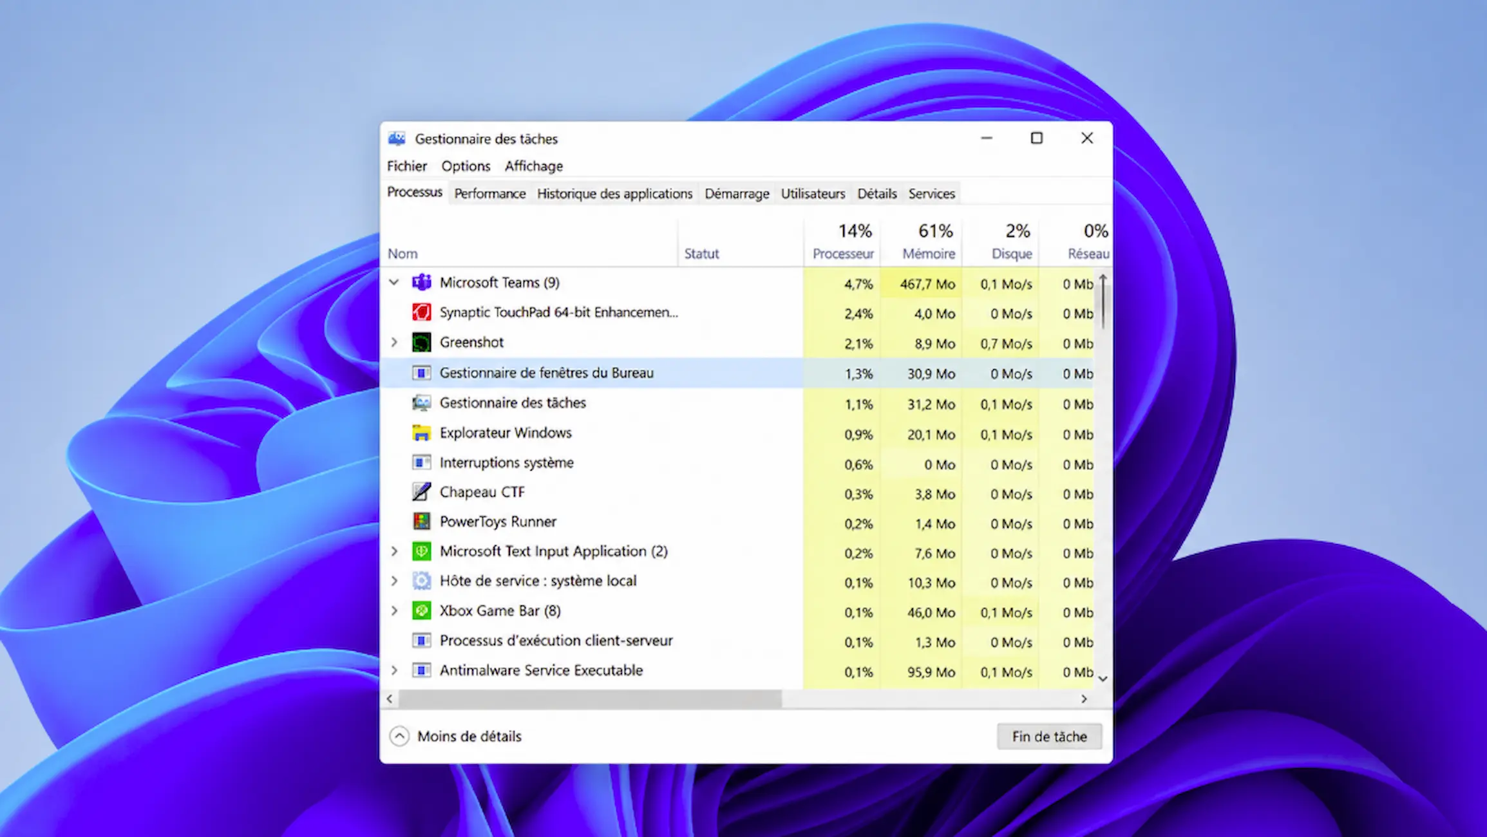This screenshot has height=837, width=1487.
Task: Click the Microsoft Text Input Application icon
Action: tap(421, 551)
